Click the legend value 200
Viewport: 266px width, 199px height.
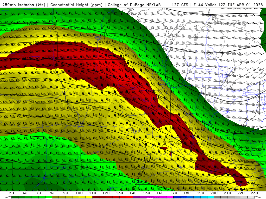tap(214, 193)
